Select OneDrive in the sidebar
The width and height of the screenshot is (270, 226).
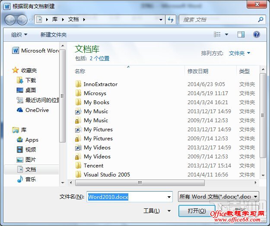click(x=33, y=110)
